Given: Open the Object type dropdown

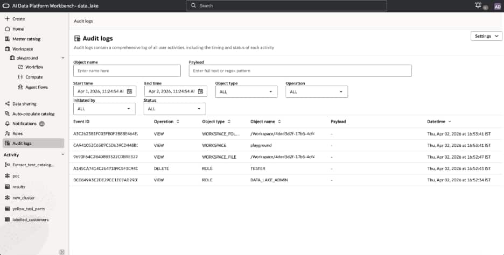Looking at the screenshot, I should click(x=246, y=92).
